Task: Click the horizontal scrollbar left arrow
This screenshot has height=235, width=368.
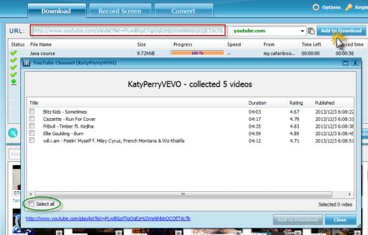Action: (x=30, y=194)
